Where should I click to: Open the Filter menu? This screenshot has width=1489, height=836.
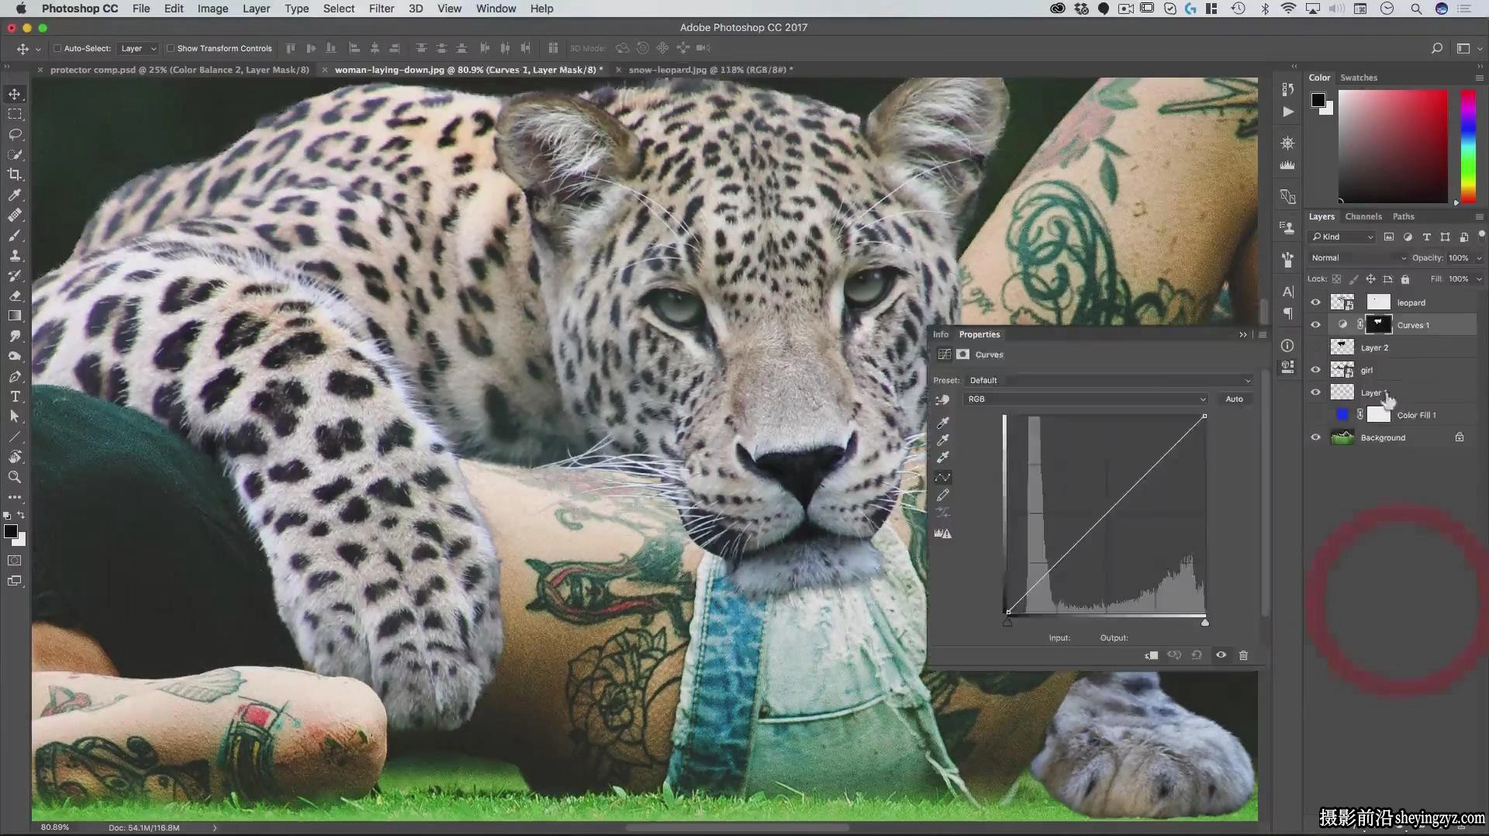tap(381, 9)
